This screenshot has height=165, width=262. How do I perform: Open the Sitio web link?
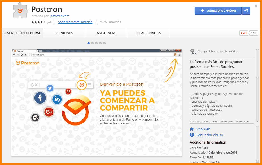[x=203, y=129]
